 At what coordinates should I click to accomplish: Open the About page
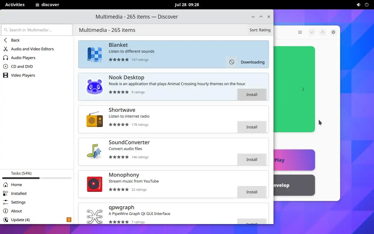point(37,211)
